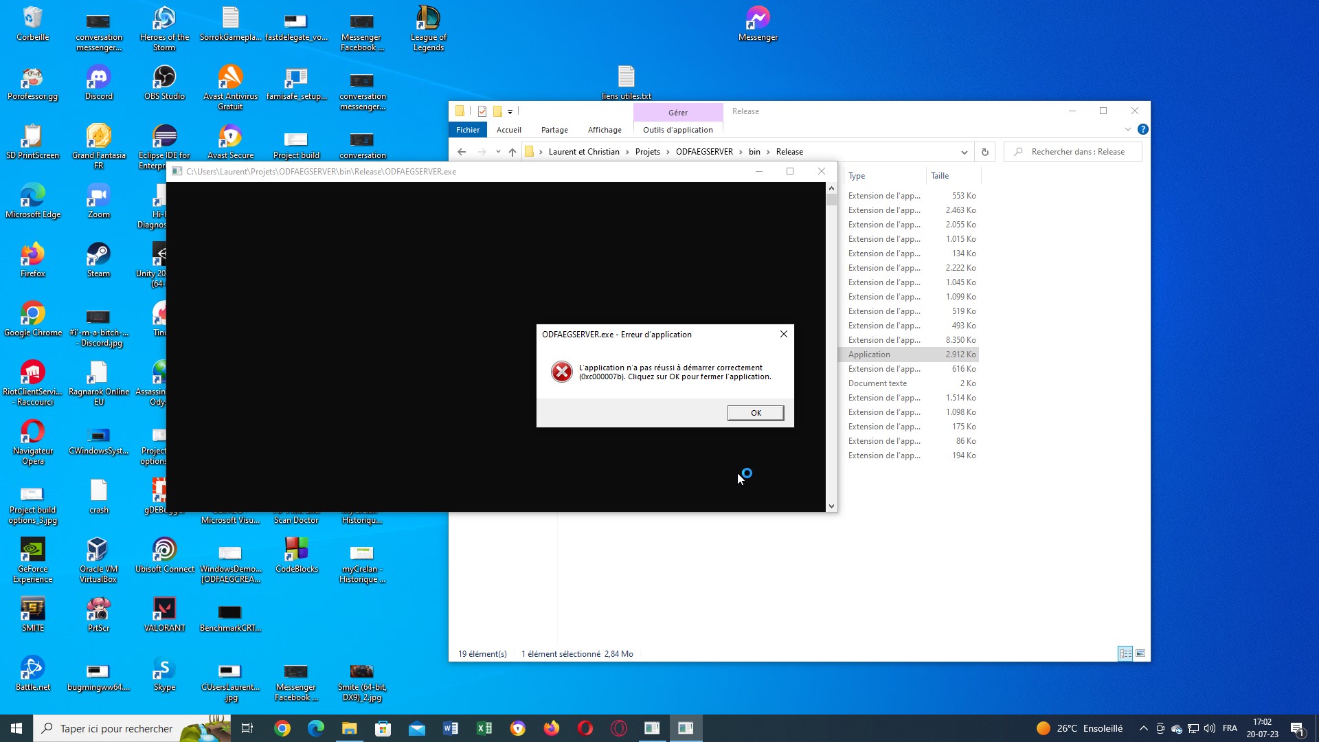Navigate back in Explorer address bar

(462, 151)
